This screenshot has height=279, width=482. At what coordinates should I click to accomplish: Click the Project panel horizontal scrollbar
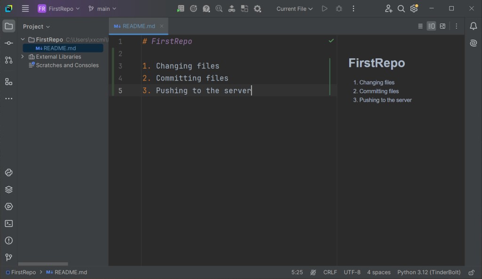(43, 264)
